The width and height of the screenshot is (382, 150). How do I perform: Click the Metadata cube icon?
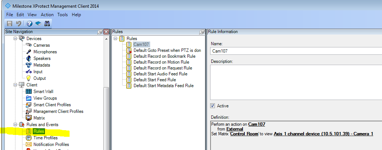29,65
